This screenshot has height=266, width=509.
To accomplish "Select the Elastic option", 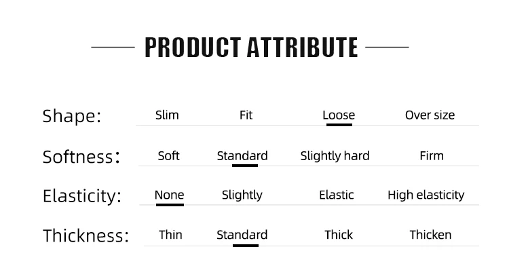I will [337, 195].
